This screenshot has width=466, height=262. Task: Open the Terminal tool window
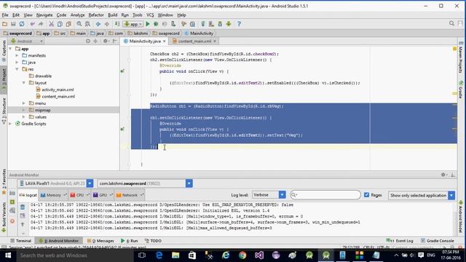click(20, 241)
